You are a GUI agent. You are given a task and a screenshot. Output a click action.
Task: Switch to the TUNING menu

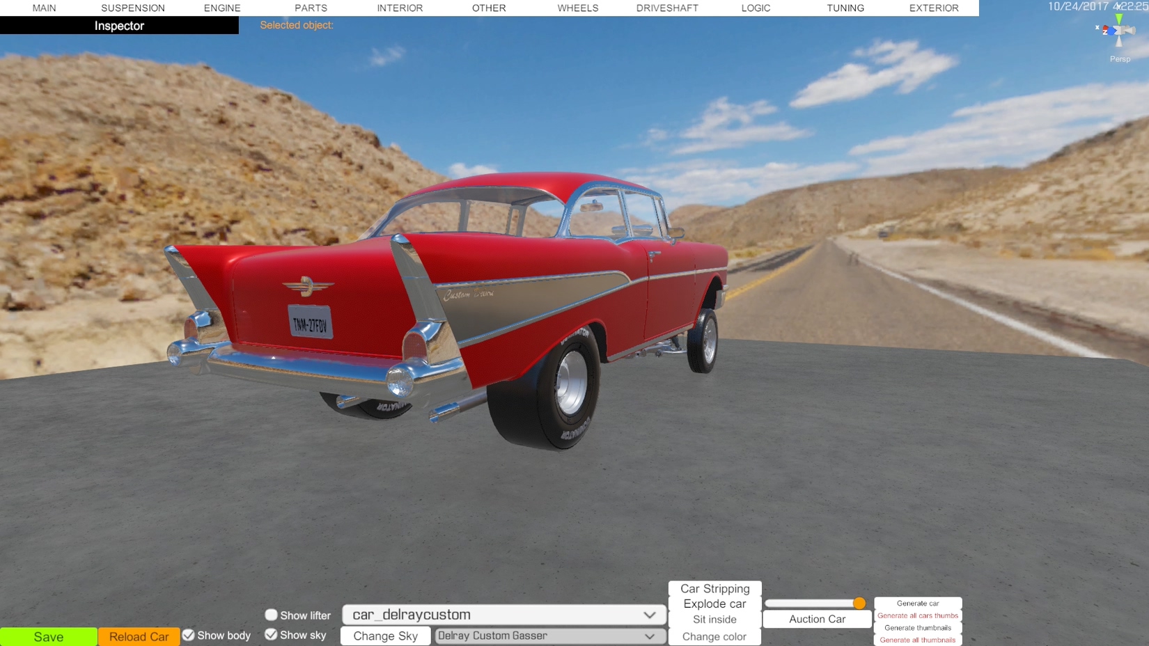pos(845,8)
